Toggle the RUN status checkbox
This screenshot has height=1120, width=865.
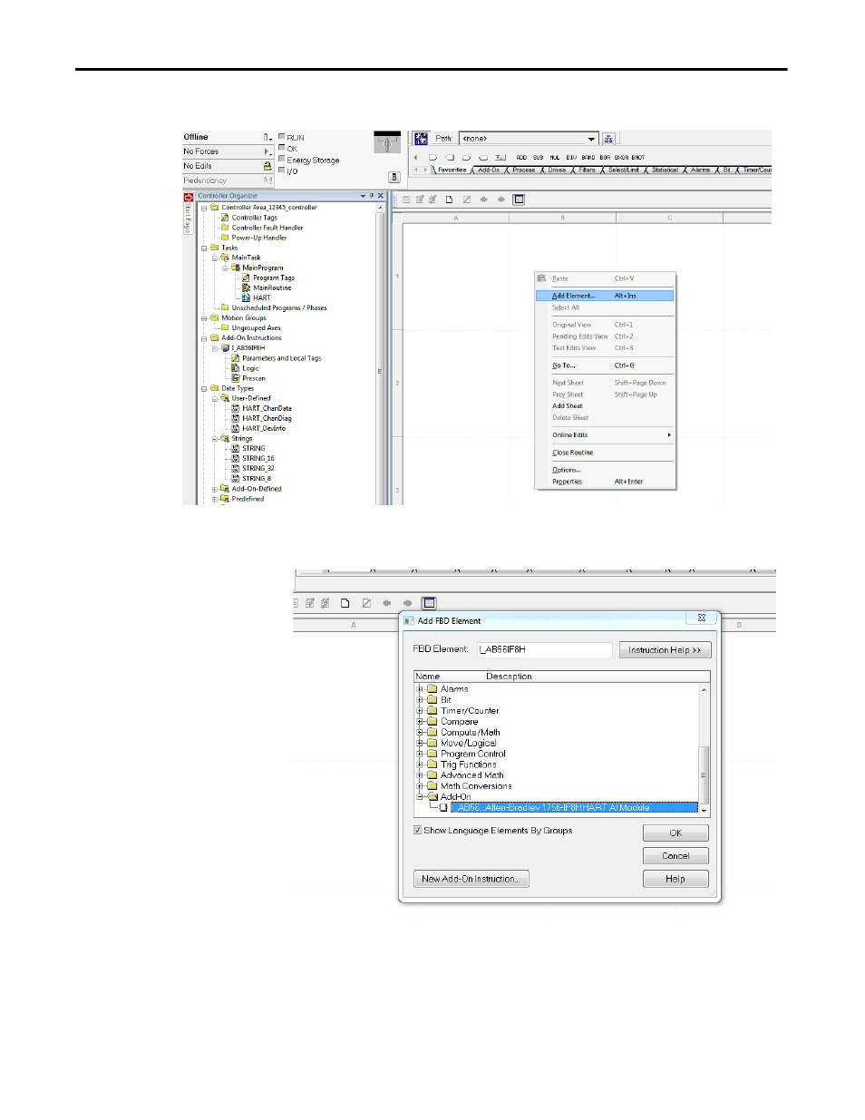[281, 137]
